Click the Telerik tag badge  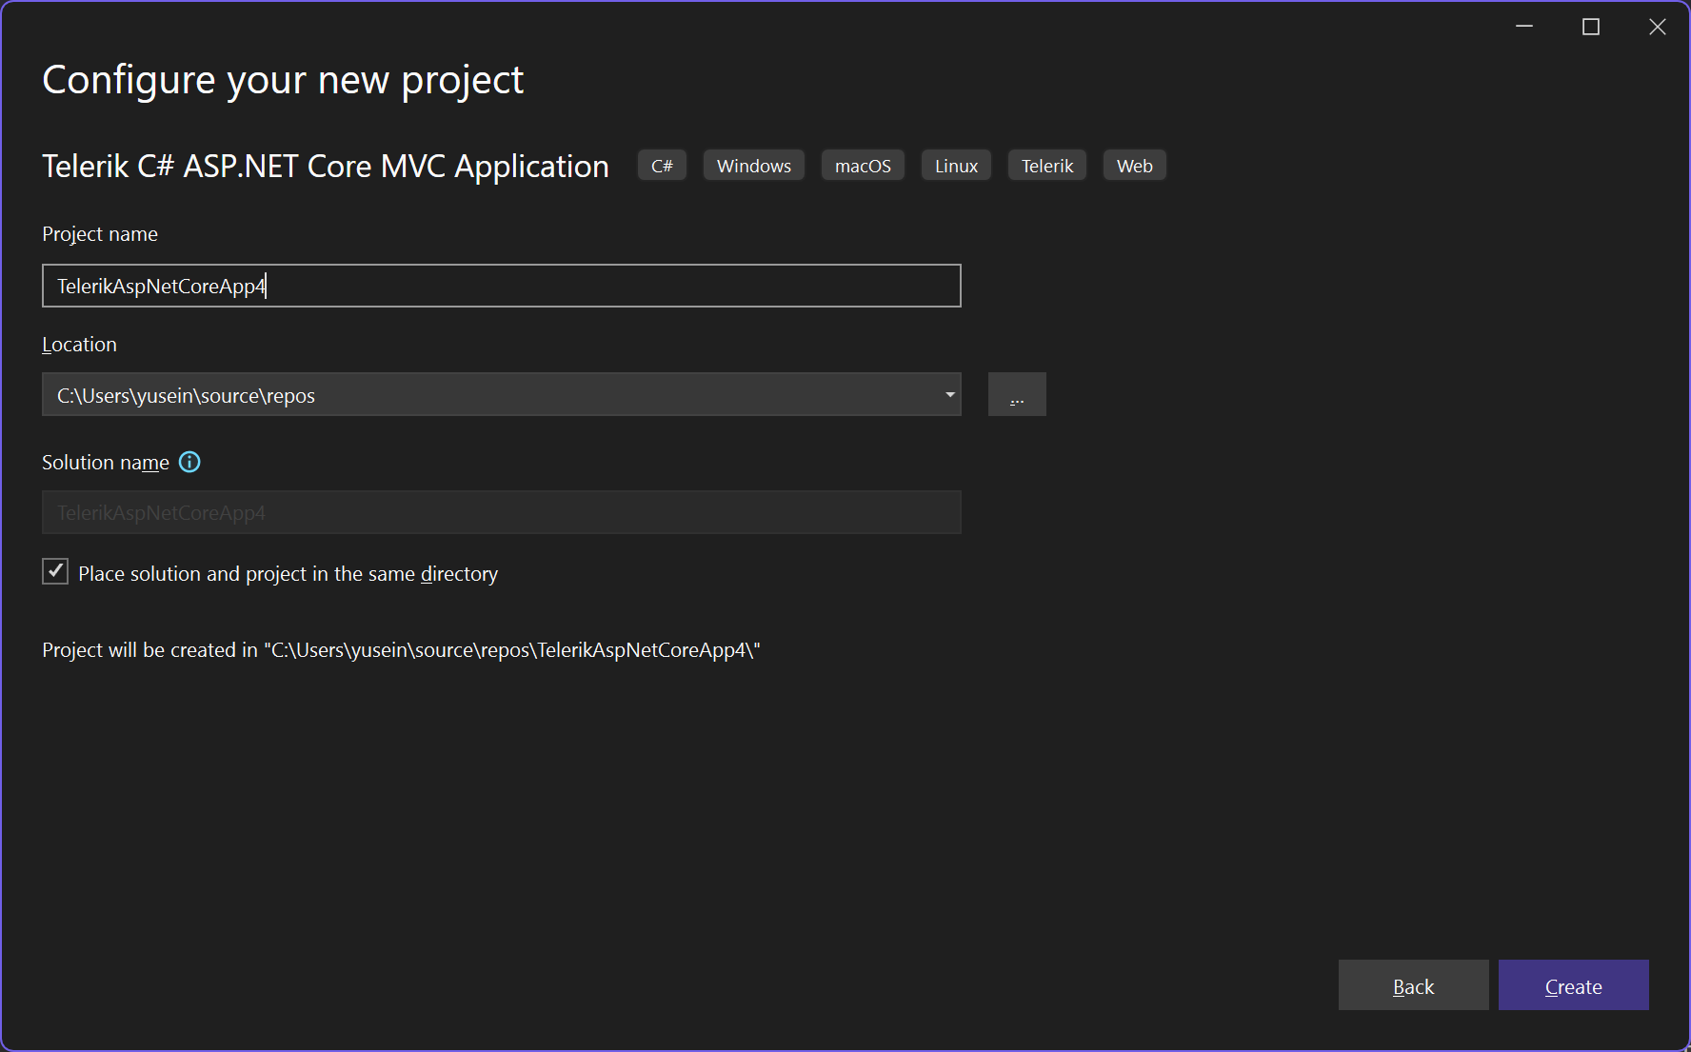tap(1046, 166)
